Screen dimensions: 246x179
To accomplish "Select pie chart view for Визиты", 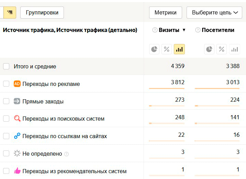I will pyautogui.click(x=154, y=49).
